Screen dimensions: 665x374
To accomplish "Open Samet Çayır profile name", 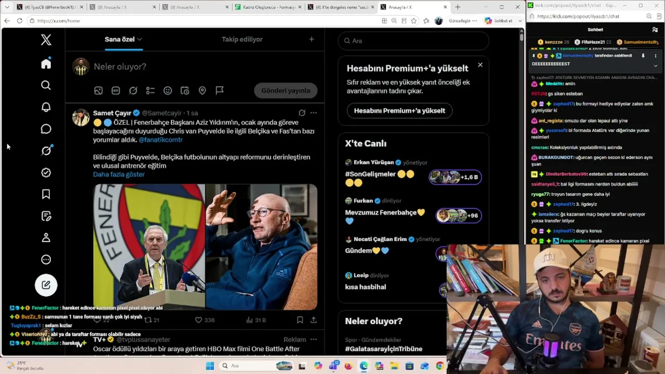I will point(112,113).
